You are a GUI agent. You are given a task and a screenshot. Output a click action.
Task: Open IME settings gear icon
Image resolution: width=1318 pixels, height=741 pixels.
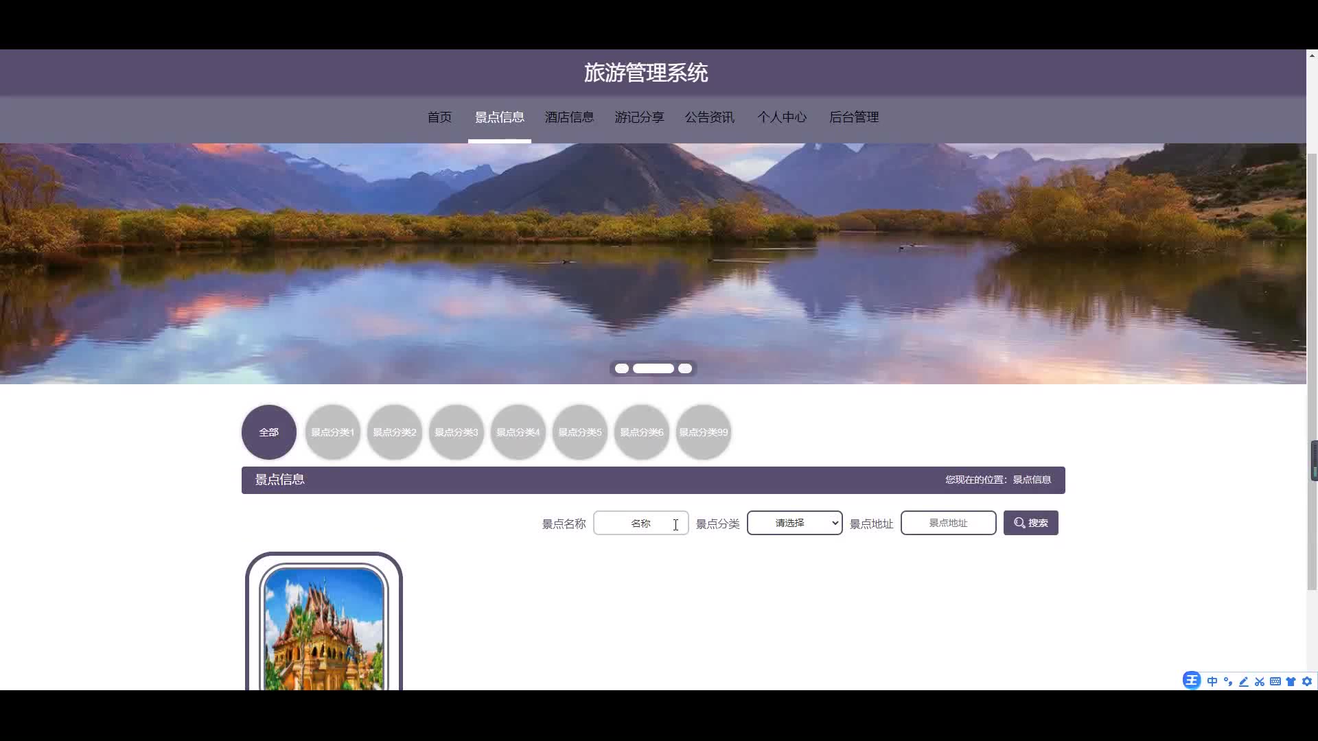[x=1307, y=681]
